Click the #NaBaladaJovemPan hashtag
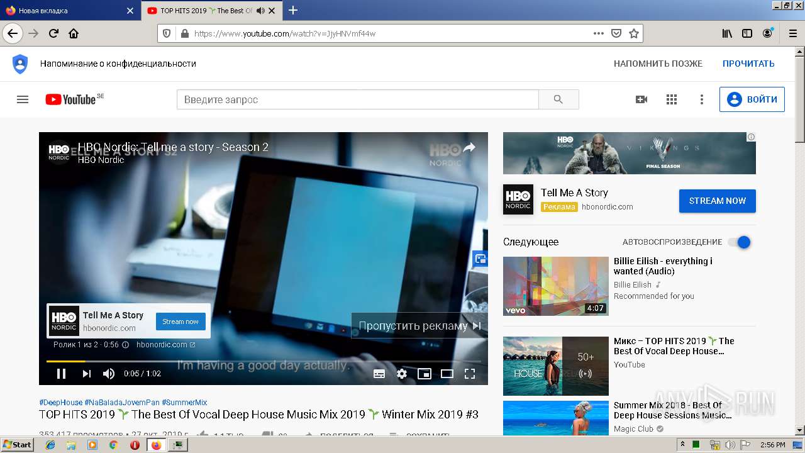The image size is (805, 453). pos(122,403)
